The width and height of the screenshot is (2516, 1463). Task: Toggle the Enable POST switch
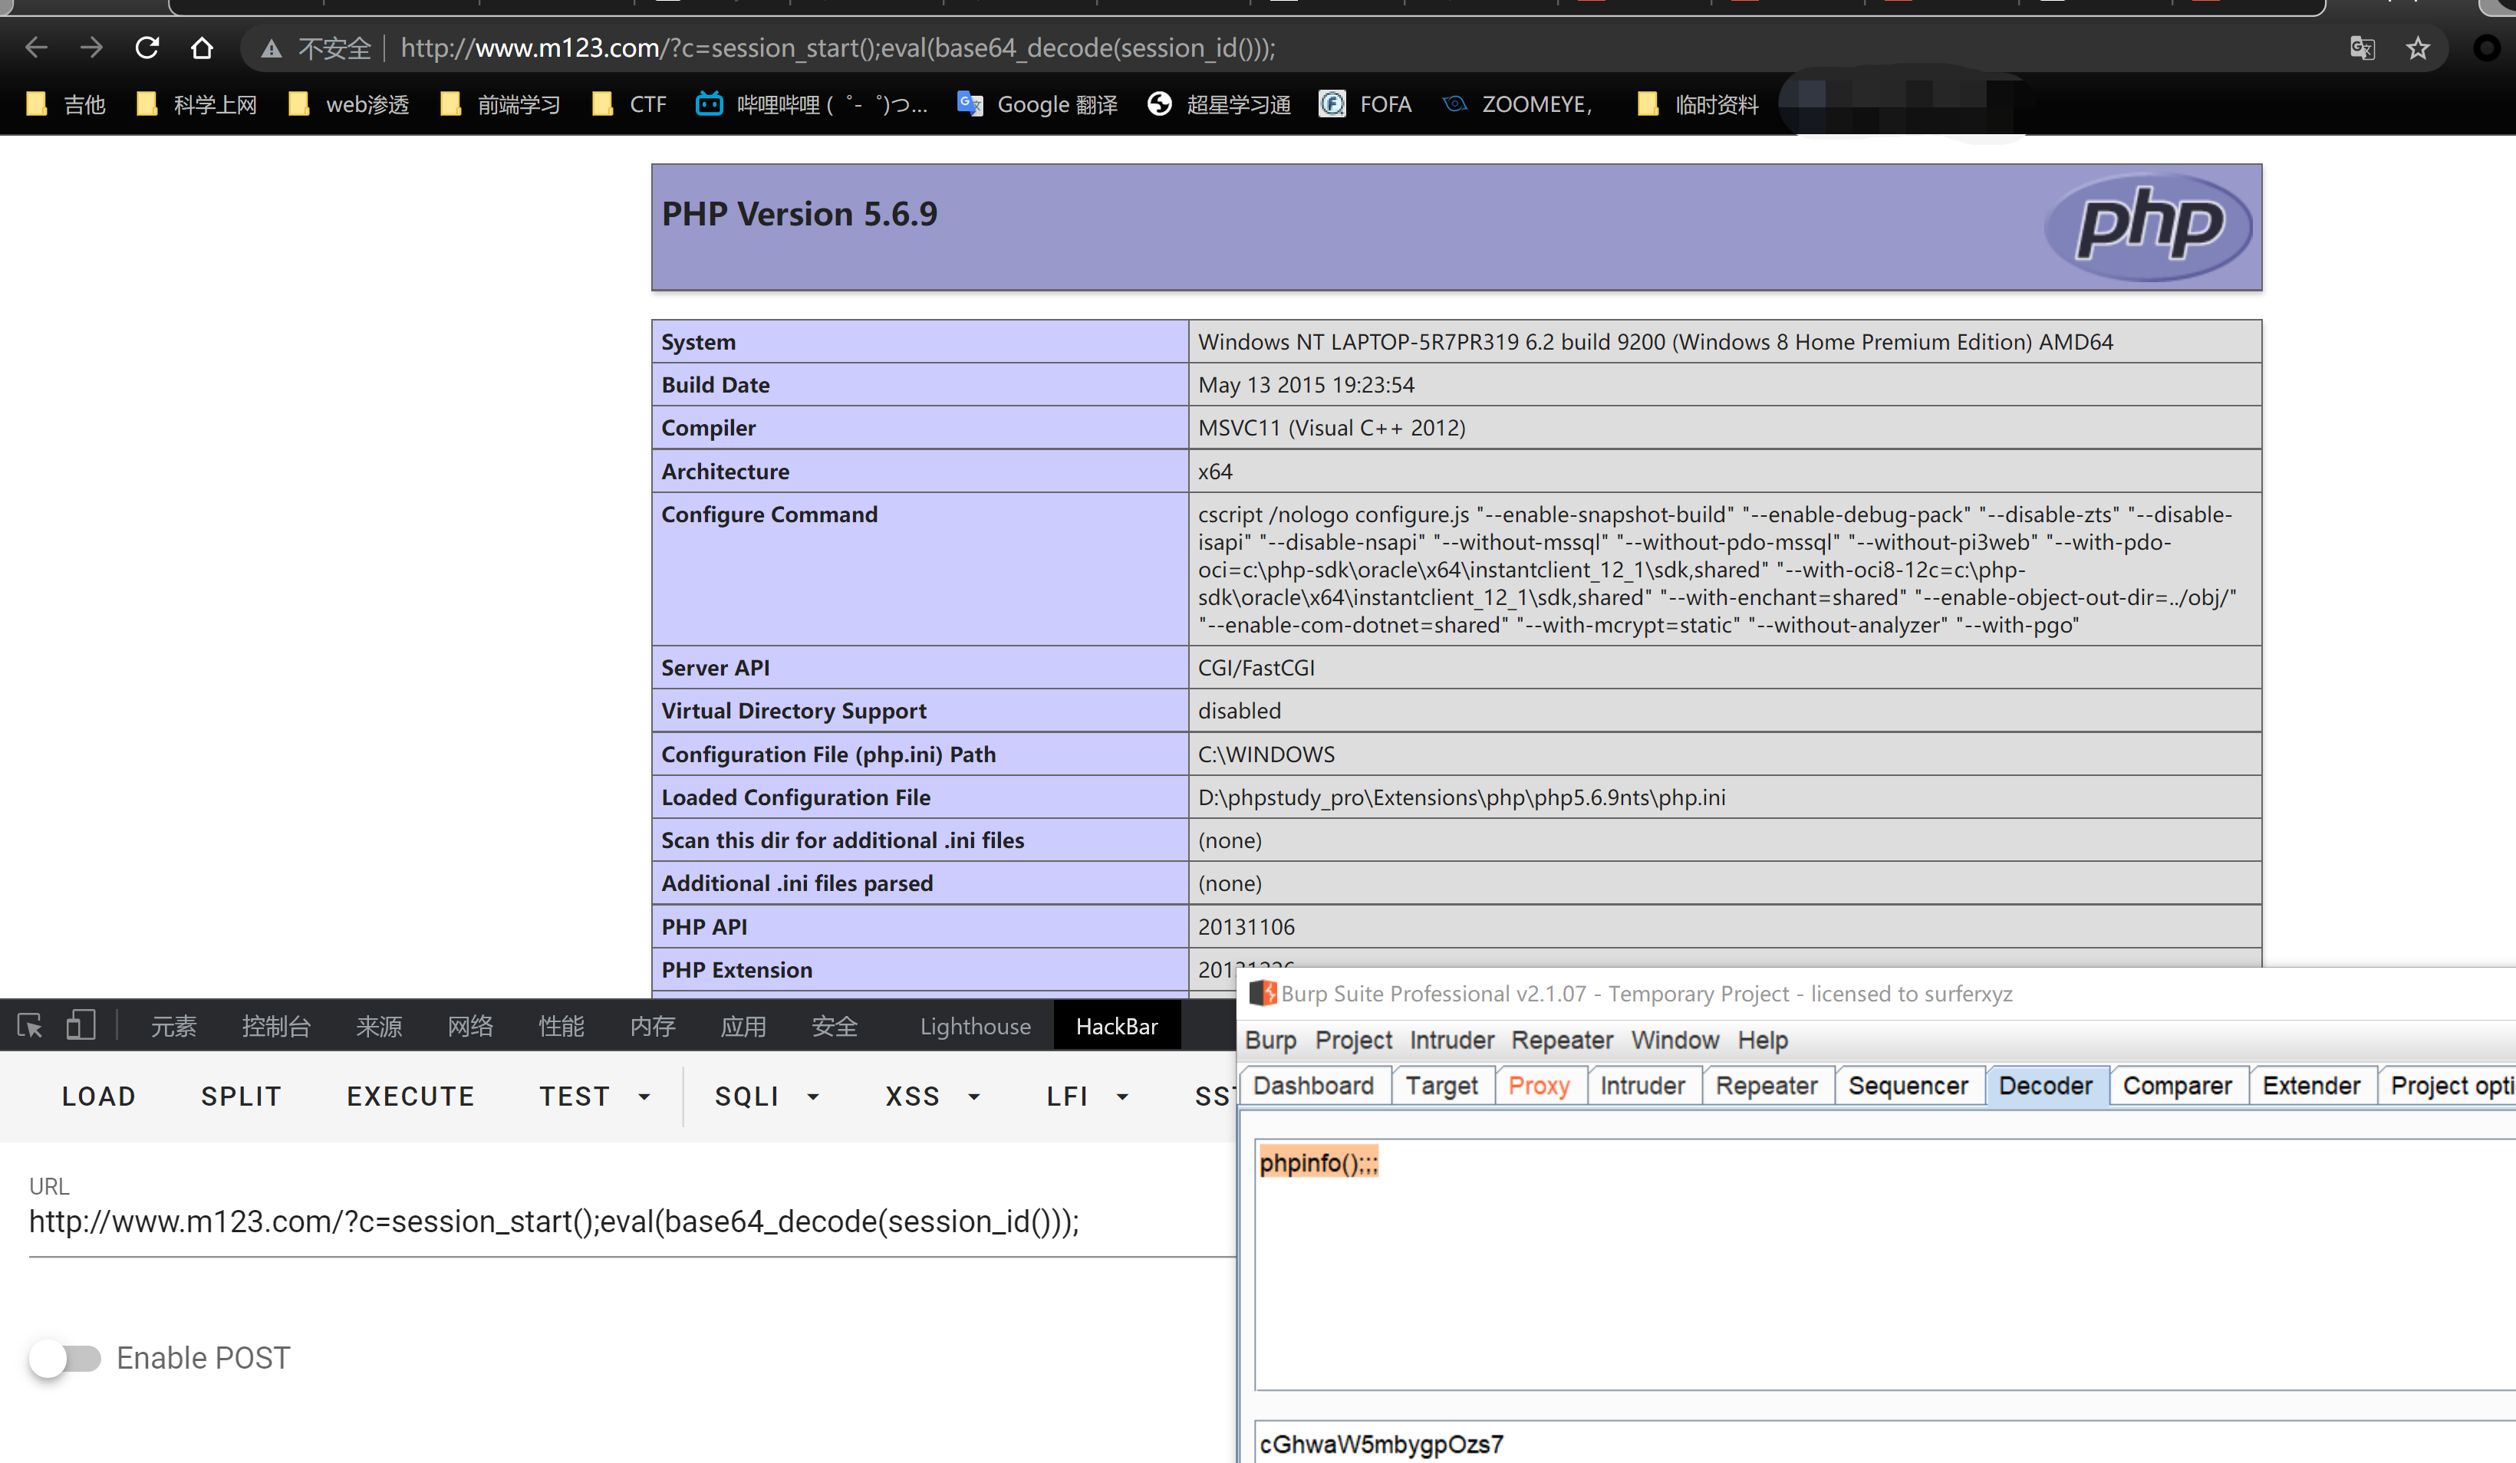click(x=65, y=1358)
